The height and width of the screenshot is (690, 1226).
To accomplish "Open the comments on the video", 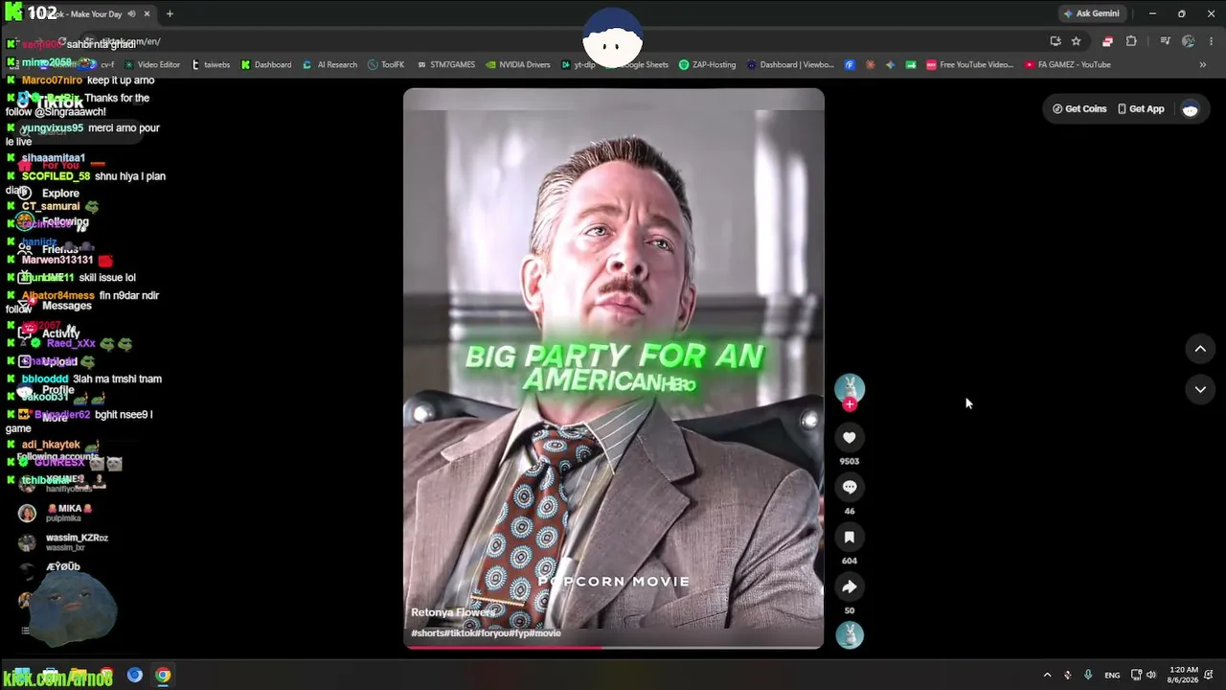I will (850, 487).
